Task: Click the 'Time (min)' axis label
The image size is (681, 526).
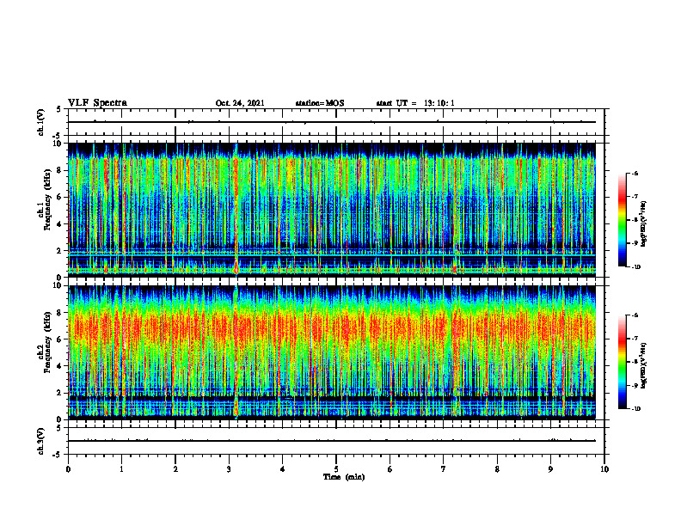Action: tap(344, 477)
